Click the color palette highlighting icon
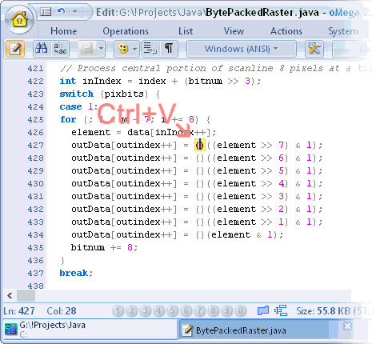Image resolution: width=376 pixels, height=344 pixels. click(x=123, y=49)
